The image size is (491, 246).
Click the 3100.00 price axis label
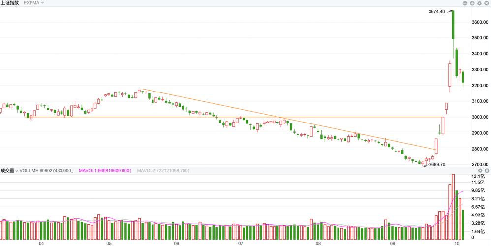[480, 101]
